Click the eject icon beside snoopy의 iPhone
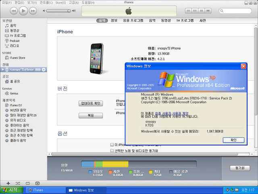The width and height of the screenshot is (258, 194). pos(44,70)
